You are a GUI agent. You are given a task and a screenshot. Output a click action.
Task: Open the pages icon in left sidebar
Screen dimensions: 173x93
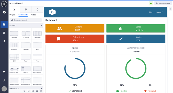4,24
